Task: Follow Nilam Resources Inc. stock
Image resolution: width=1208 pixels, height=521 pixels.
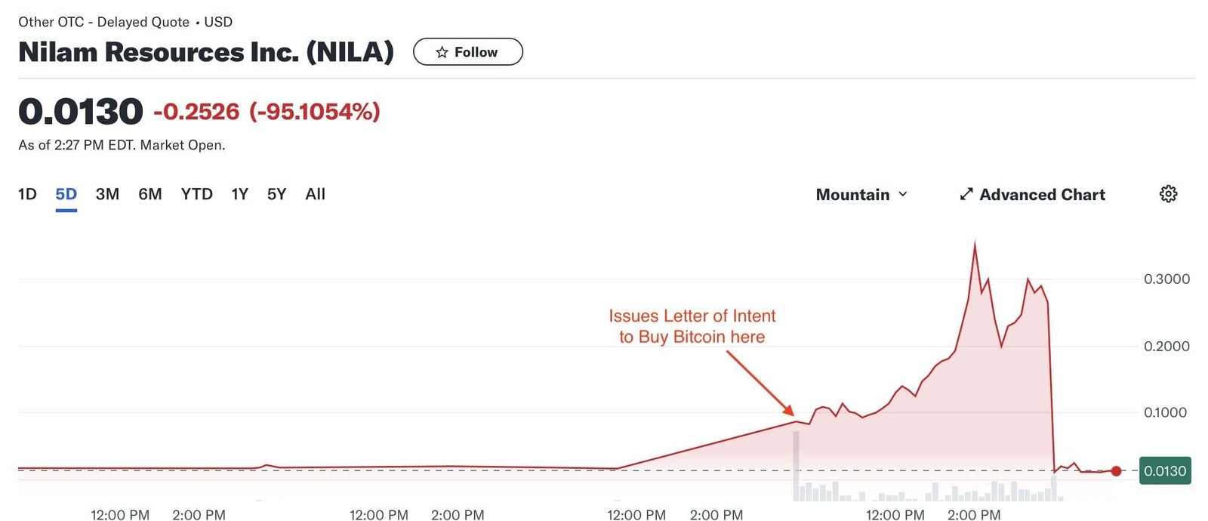Action: [x=467, y=52]
